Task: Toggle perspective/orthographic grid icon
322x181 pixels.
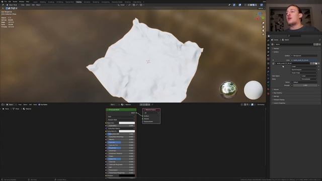Action: 263,34
